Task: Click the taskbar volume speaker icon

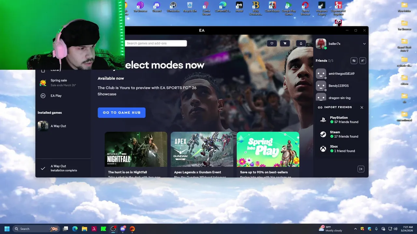Action: [x=395, y=229]
